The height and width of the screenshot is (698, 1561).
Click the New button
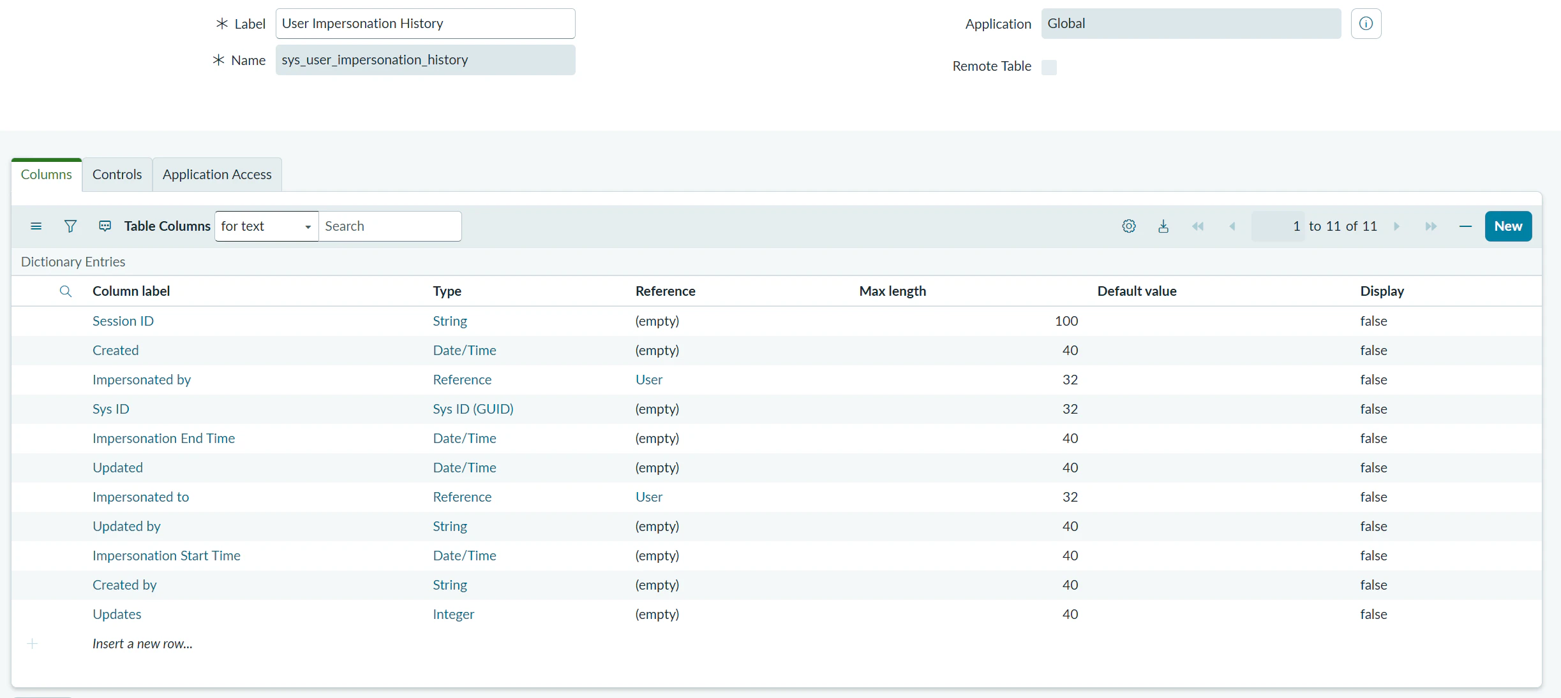(x=1508, y=226)
